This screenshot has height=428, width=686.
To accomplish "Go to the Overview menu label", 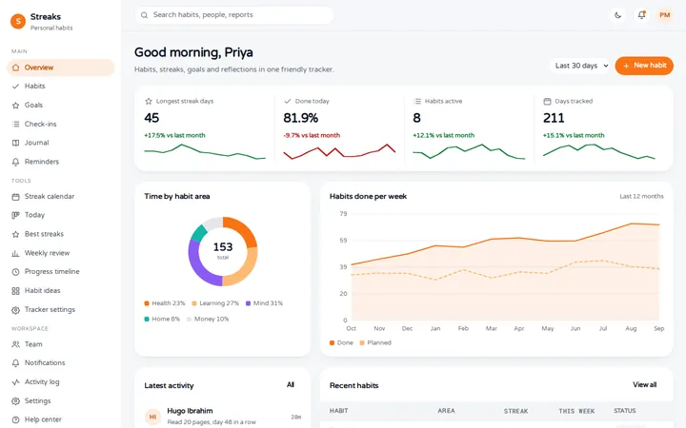I will [x=39, y=68].
